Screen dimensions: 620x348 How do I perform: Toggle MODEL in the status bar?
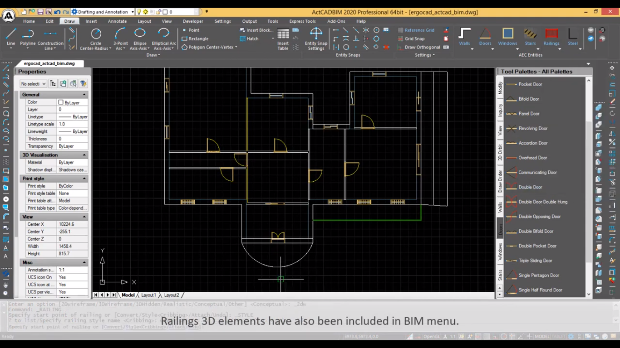(x=542, y=337)
